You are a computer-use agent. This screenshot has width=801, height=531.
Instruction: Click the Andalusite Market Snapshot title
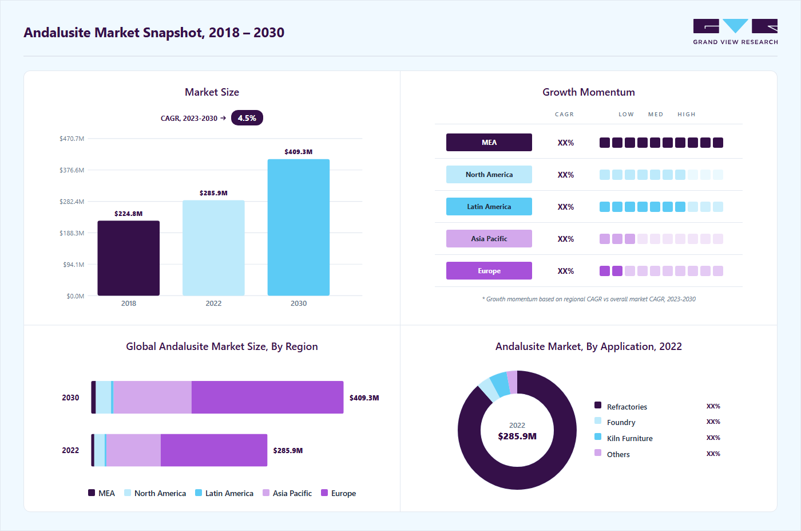[154, 33]
